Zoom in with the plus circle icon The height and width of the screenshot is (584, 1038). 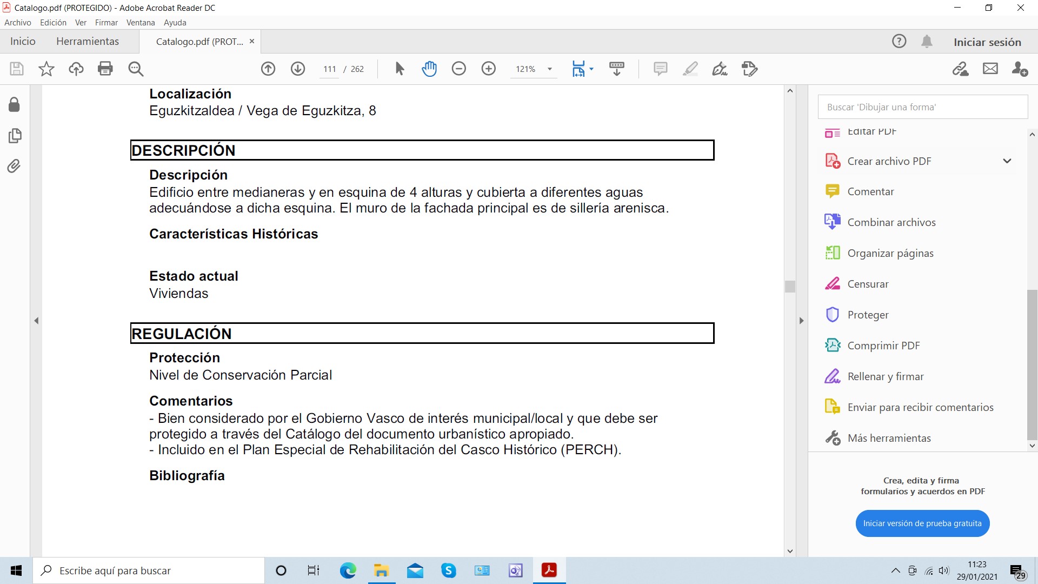(x=489, y=69)
